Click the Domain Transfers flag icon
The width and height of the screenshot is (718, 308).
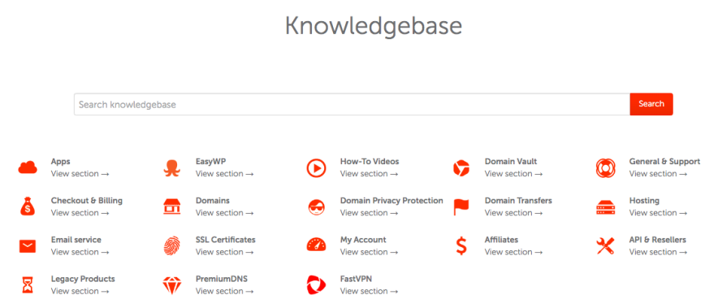(x=461, y=207)
